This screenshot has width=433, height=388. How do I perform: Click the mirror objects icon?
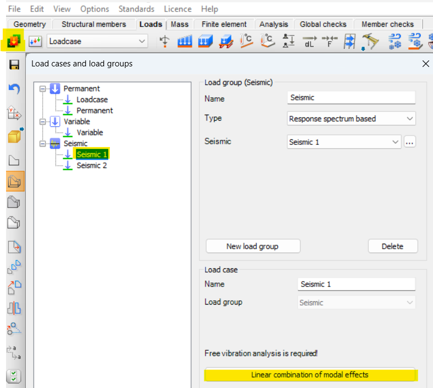[14, 308]
